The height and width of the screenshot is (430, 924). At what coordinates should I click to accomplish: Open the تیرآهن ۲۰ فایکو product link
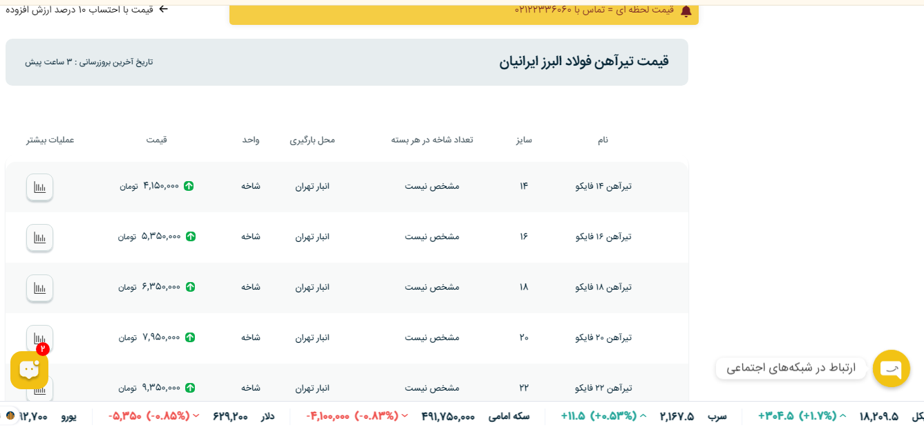coord(603,337)
